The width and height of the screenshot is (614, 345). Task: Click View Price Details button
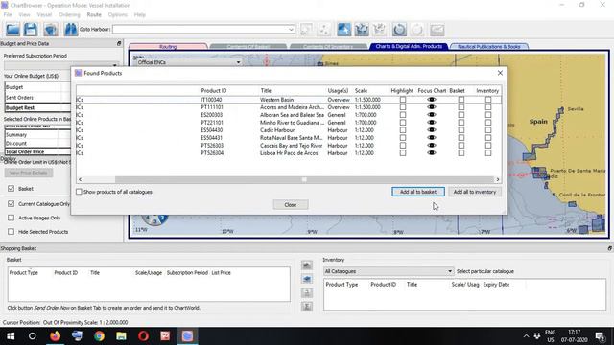pyautogui.click(x=28, y=172)
